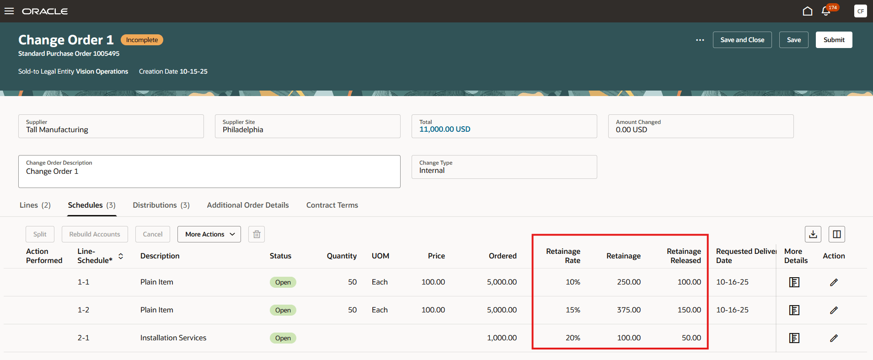Open More Details for schedule 1-1
Image resolution: width=873 pixels, height=360 pixels.
click(x=794, y=282)
